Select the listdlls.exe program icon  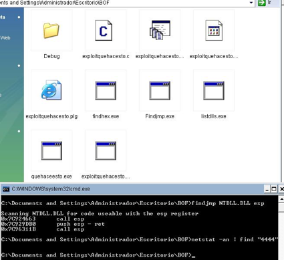(x=214, y=90)
